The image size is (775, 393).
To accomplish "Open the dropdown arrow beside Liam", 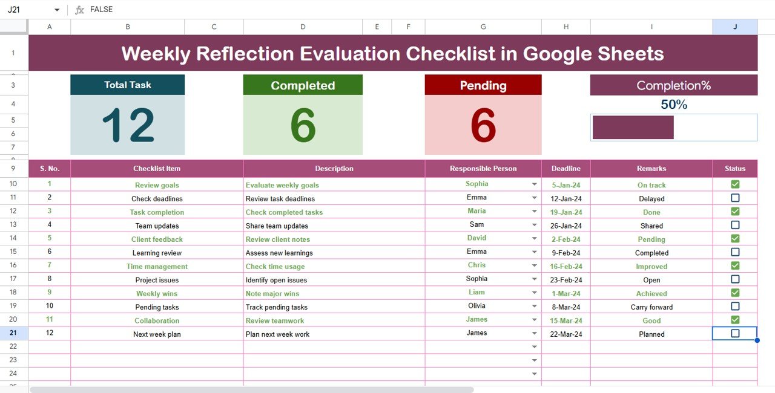I will (535, 293).
